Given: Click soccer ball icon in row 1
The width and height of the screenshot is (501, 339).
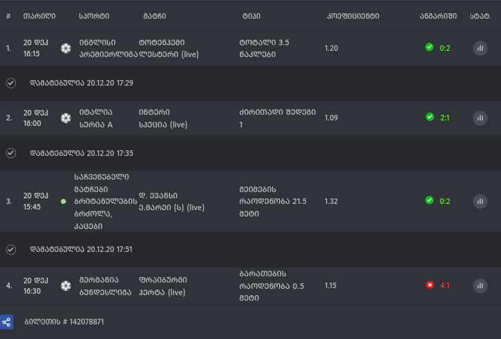Looking at the screenshot, I should pos(65,48).
